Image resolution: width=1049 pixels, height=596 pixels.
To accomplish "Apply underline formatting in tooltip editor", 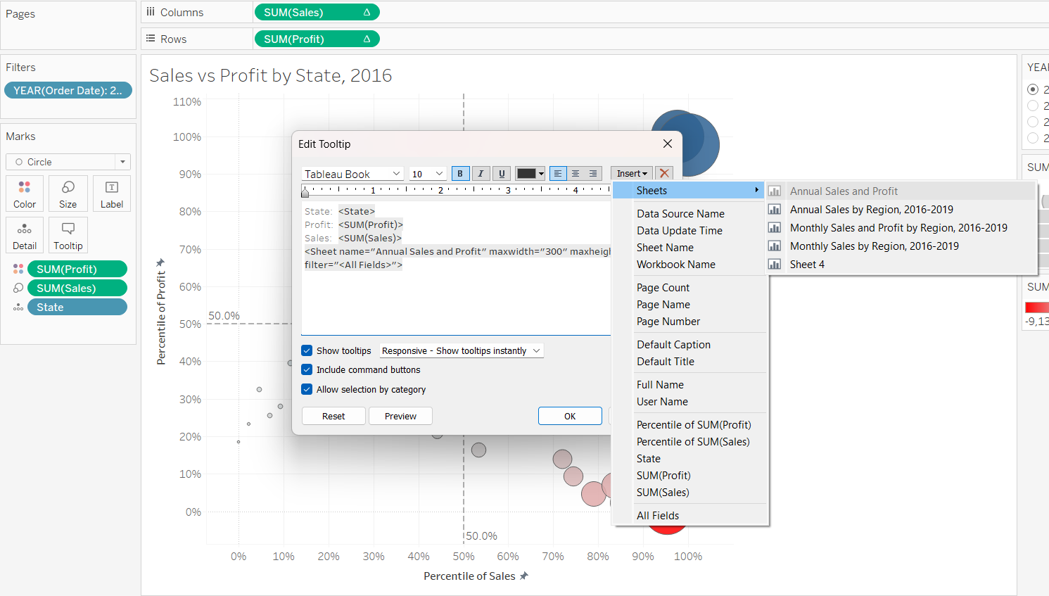I will point(502,174).
